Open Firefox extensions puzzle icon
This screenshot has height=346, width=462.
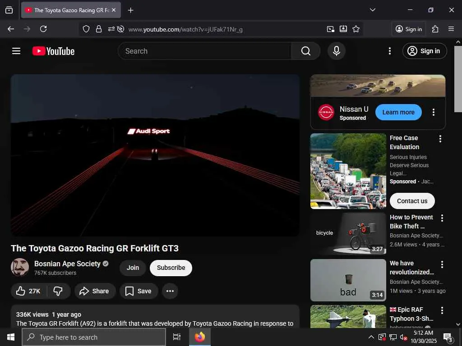tap(435, 29)
